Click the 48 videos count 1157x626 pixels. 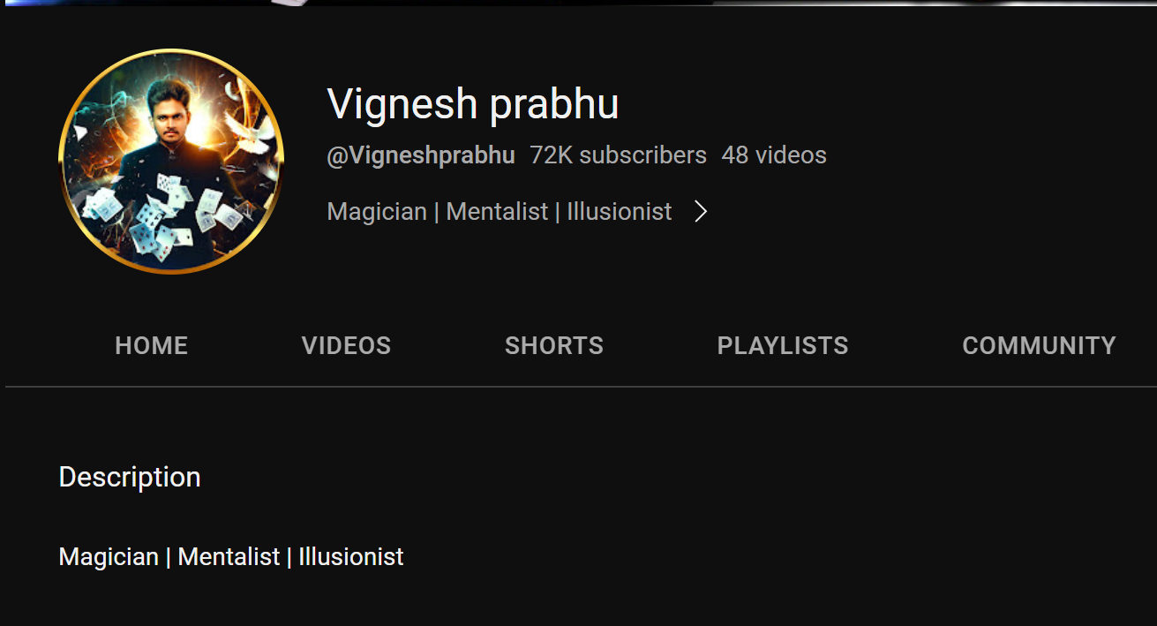(774, 155)
